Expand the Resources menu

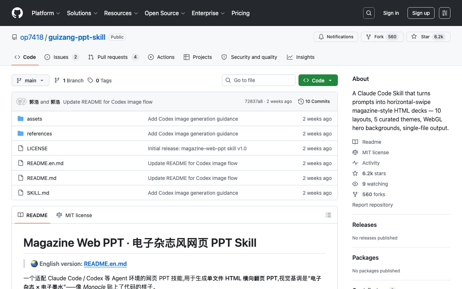(121, 13)
